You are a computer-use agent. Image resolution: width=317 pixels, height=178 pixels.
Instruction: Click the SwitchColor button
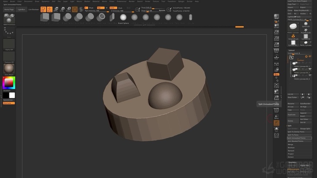[9, 100]
